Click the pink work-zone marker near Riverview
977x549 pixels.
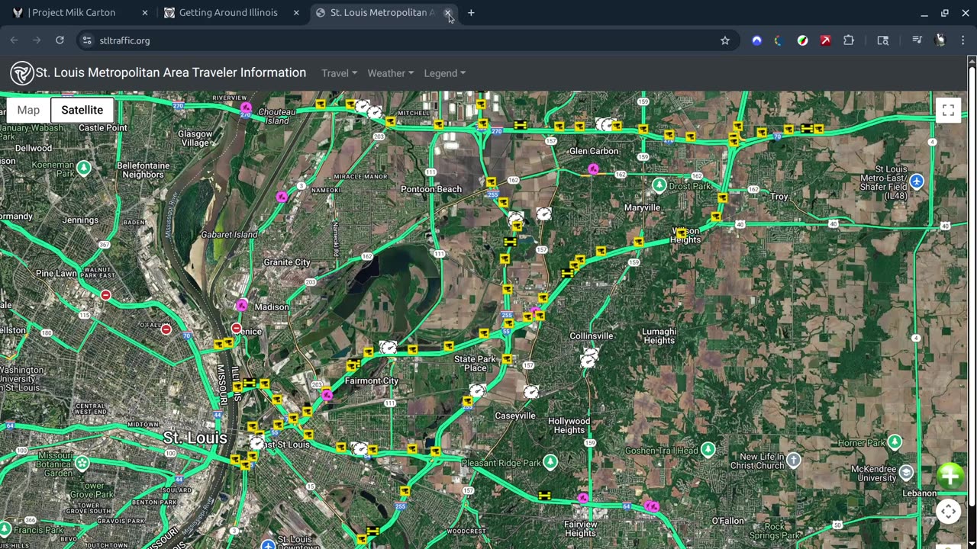pyautogui.click(x=246, y=108)
